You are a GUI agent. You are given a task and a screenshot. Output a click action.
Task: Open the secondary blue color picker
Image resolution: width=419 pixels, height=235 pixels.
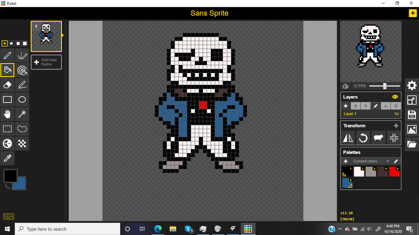tap(21, 185)
